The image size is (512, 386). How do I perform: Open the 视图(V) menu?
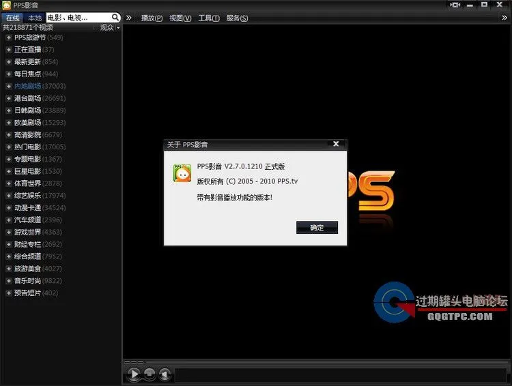[180, 18]
